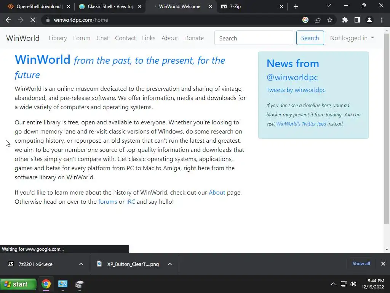Open the Windows start button
Viewport: 390px width, 293px height.
18,284
